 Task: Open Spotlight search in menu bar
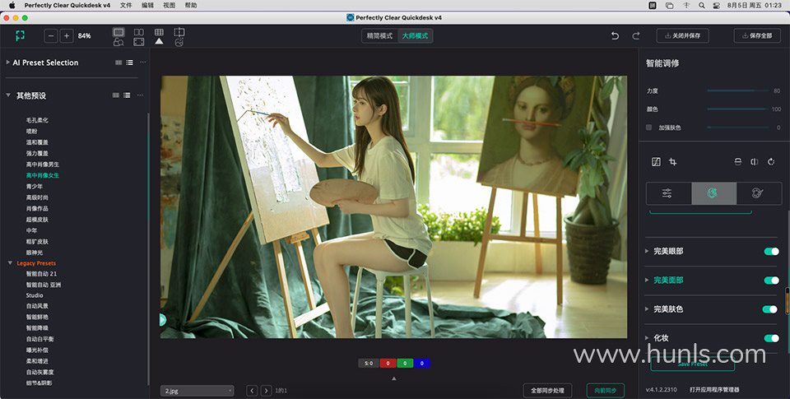pyautogui.click(x=701, y=5)
